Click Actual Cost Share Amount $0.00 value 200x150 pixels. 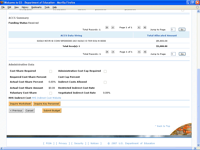click(52, 88)
